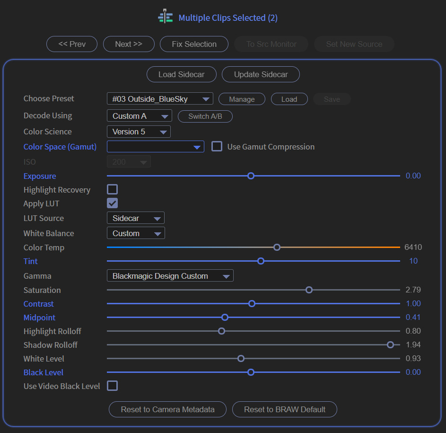Check the Highlight Recovery checkbox

click(x=112, y=189)
